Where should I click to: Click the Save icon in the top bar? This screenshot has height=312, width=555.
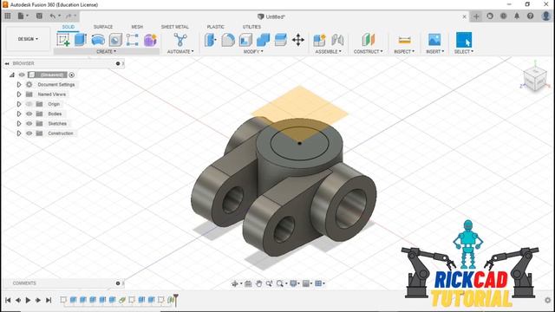point(39,16)
